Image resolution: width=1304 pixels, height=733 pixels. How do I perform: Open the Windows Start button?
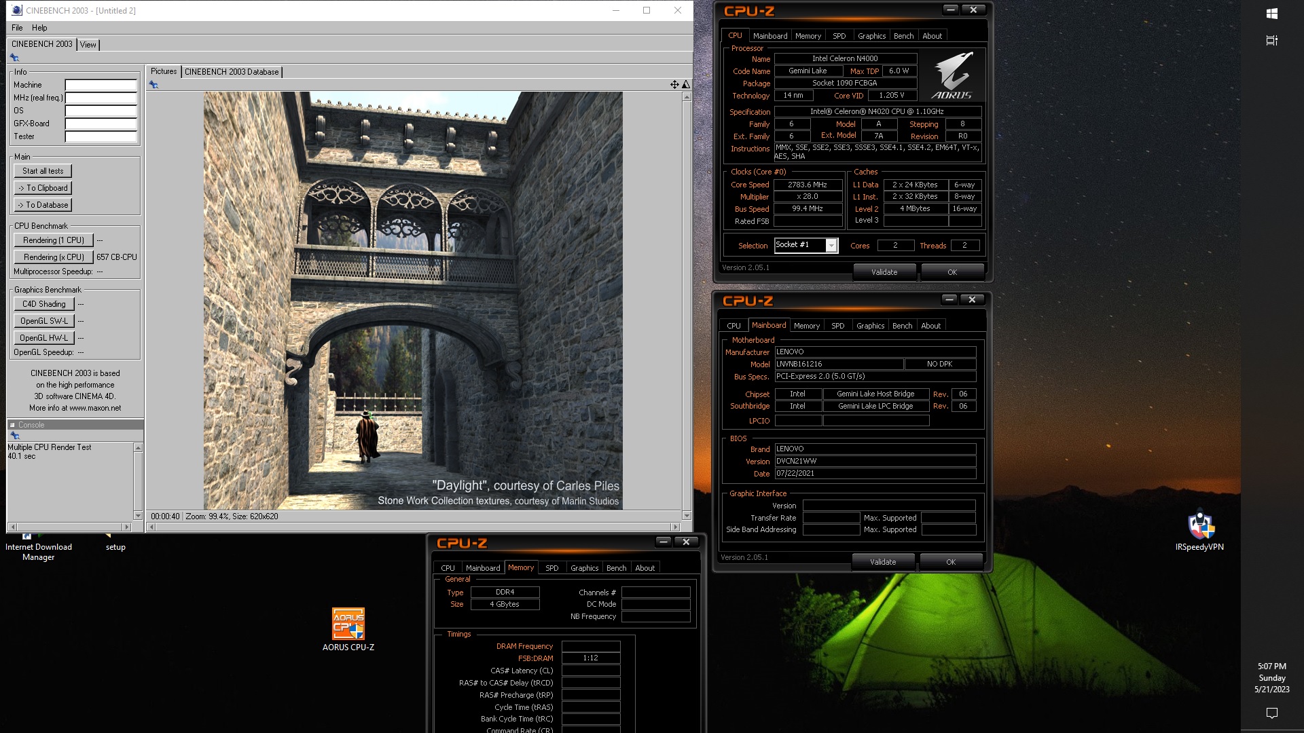coord(1272,14)
